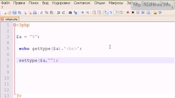Open the Макросы menu

click(116, 3)
